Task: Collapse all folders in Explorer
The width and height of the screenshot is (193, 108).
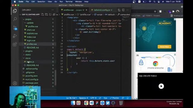Action: pos(54,14)
